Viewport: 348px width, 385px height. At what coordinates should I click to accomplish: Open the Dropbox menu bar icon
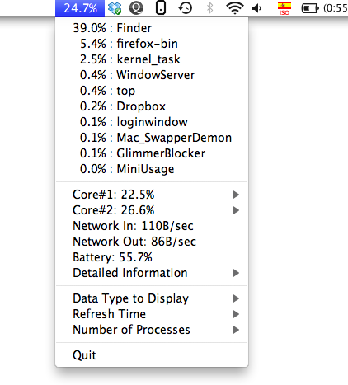(x=115, y=8)
